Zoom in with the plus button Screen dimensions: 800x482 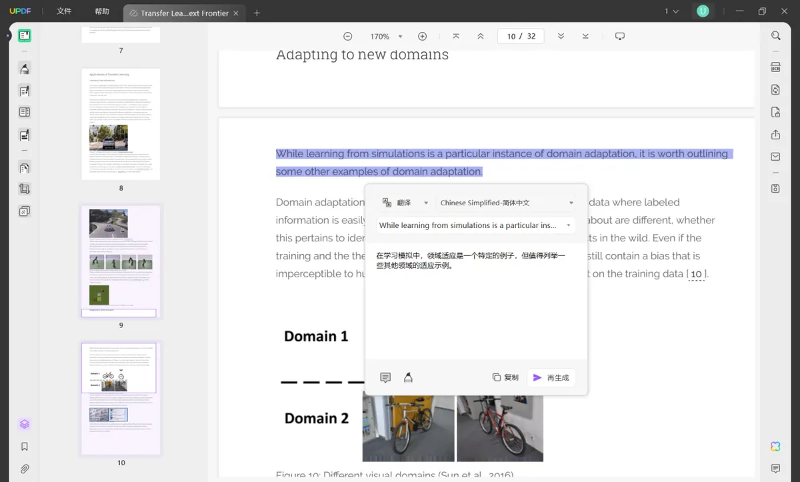point(422,37)
